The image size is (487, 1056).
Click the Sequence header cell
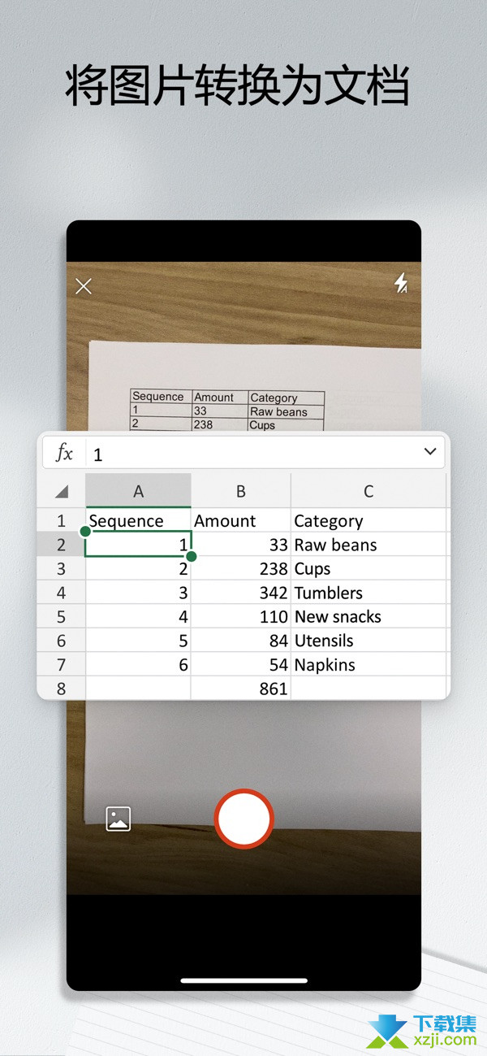tap(138, 521)
